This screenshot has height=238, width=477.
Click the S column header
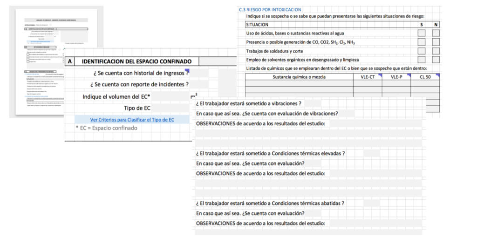tap(421, 25)
